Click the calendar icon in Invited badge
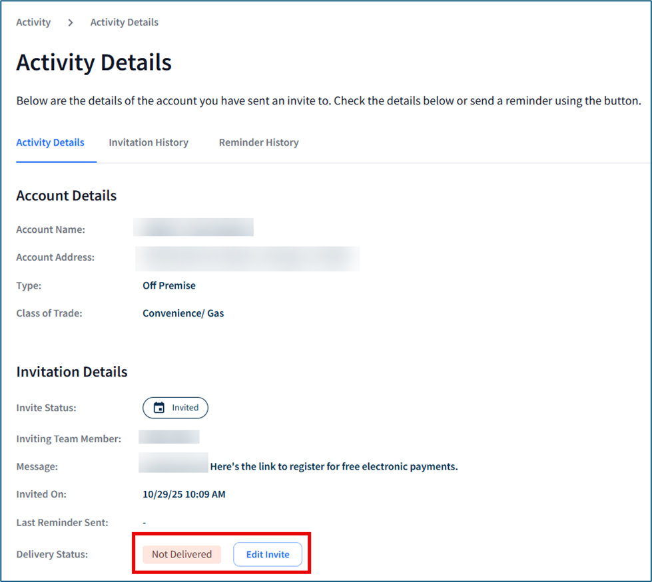The height and width of the screenshot is (582, 652). tap(159, 408)
